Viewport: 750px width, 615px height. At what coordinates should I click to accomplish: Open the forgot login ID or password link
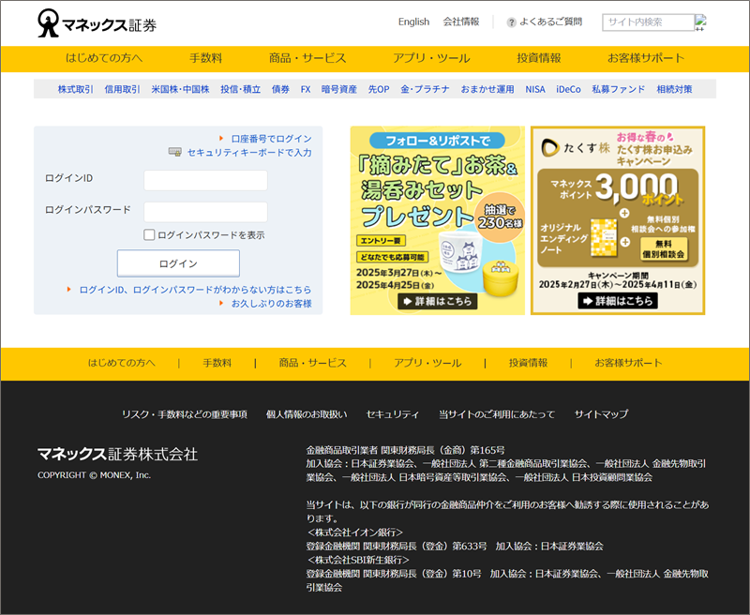[195, 290]
